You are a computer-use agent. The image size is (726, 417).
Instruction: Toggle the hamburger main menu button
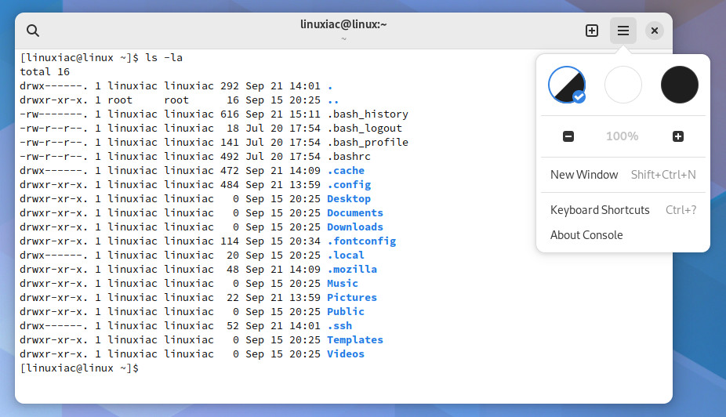coord(623,31)
